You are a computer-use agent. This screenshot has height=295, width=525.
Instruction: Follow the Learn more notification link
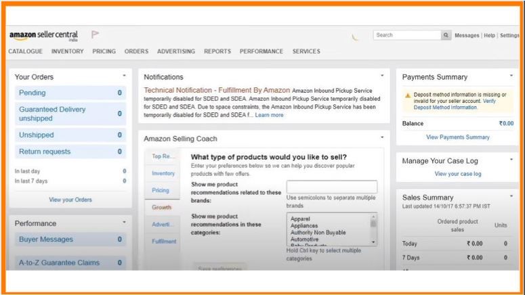pos(269,115)
